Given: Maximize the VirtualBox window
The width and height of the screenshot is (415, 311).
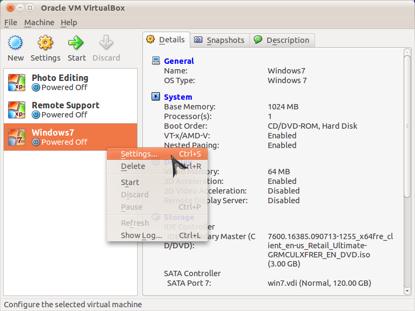Looking at the screenshot, I should [30, 8].
